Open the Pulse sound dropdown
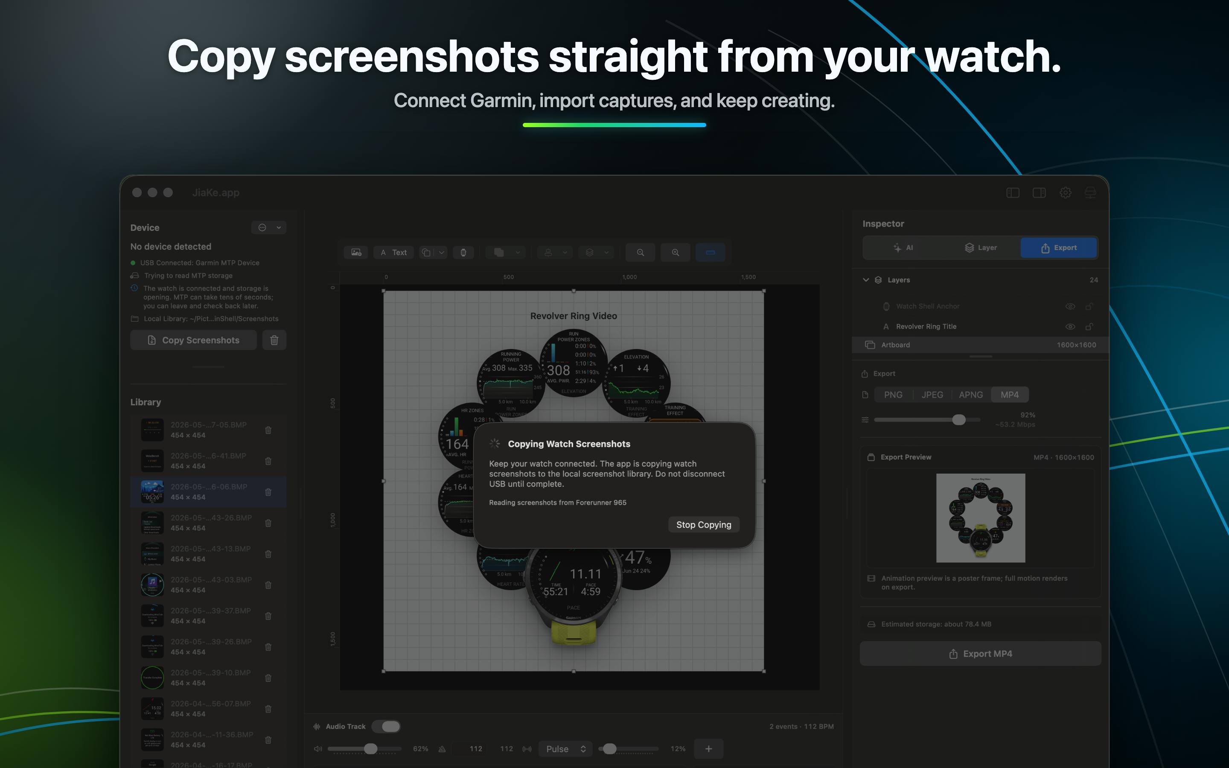This screenshot has height=768, width=1229. pyautogui.click(x=566, y=749)
